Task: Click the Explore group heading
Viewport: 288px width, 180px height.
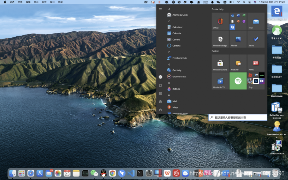Action: pos(215,51)
